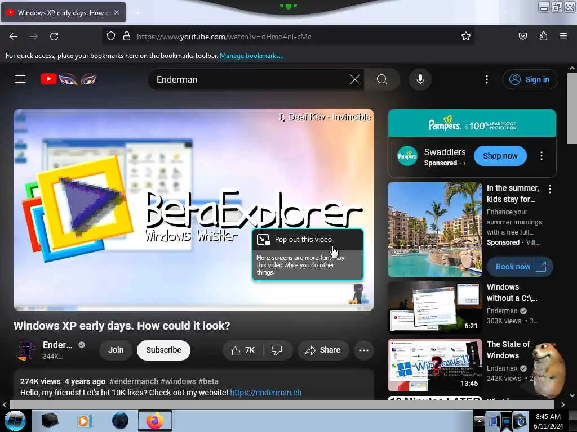The width and height of the screenshot is (577, 432).
Task: Open the dark globe taskbar app
Action: (121, 421)
